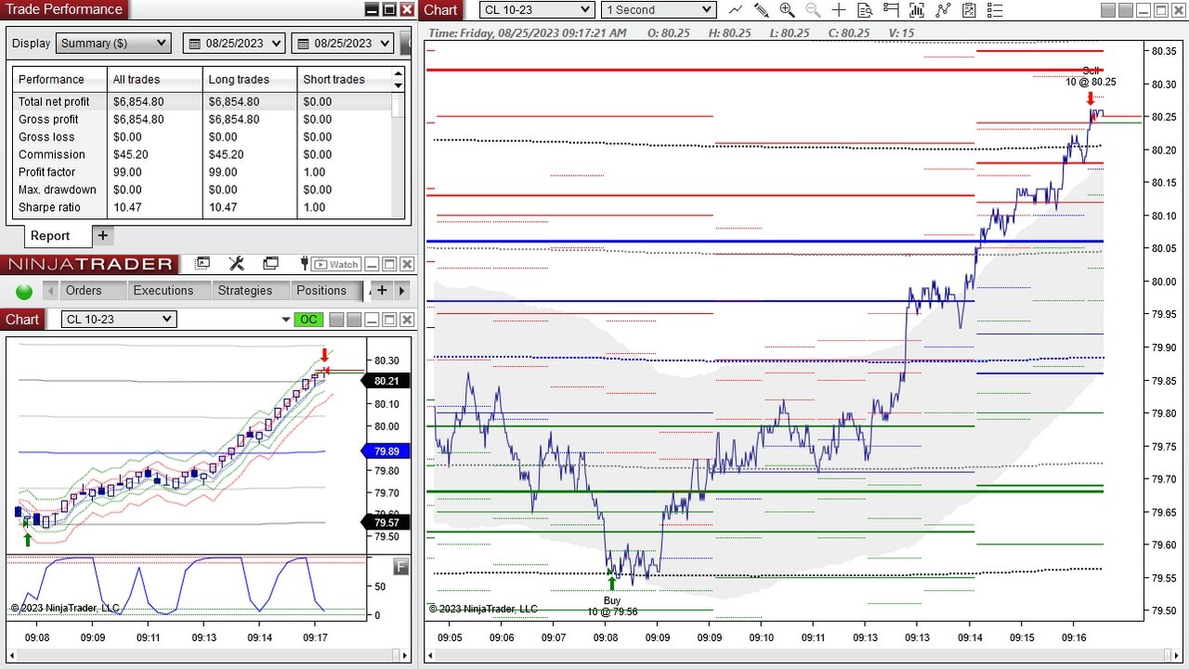Select the Total net profit row

203,101
